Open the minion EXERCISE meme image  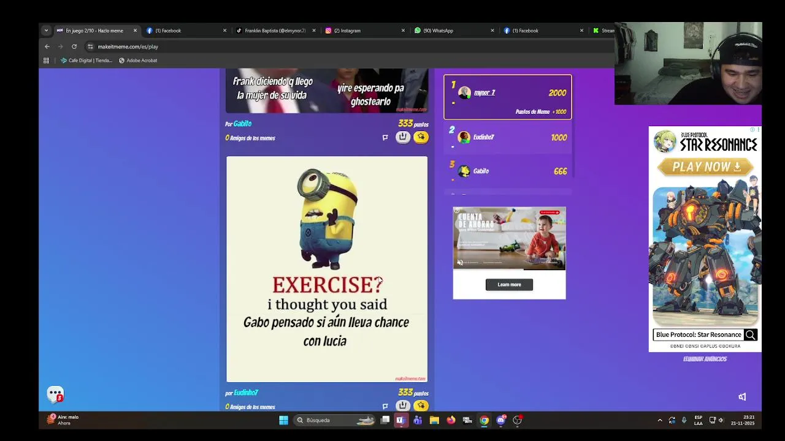click(327, 269)
